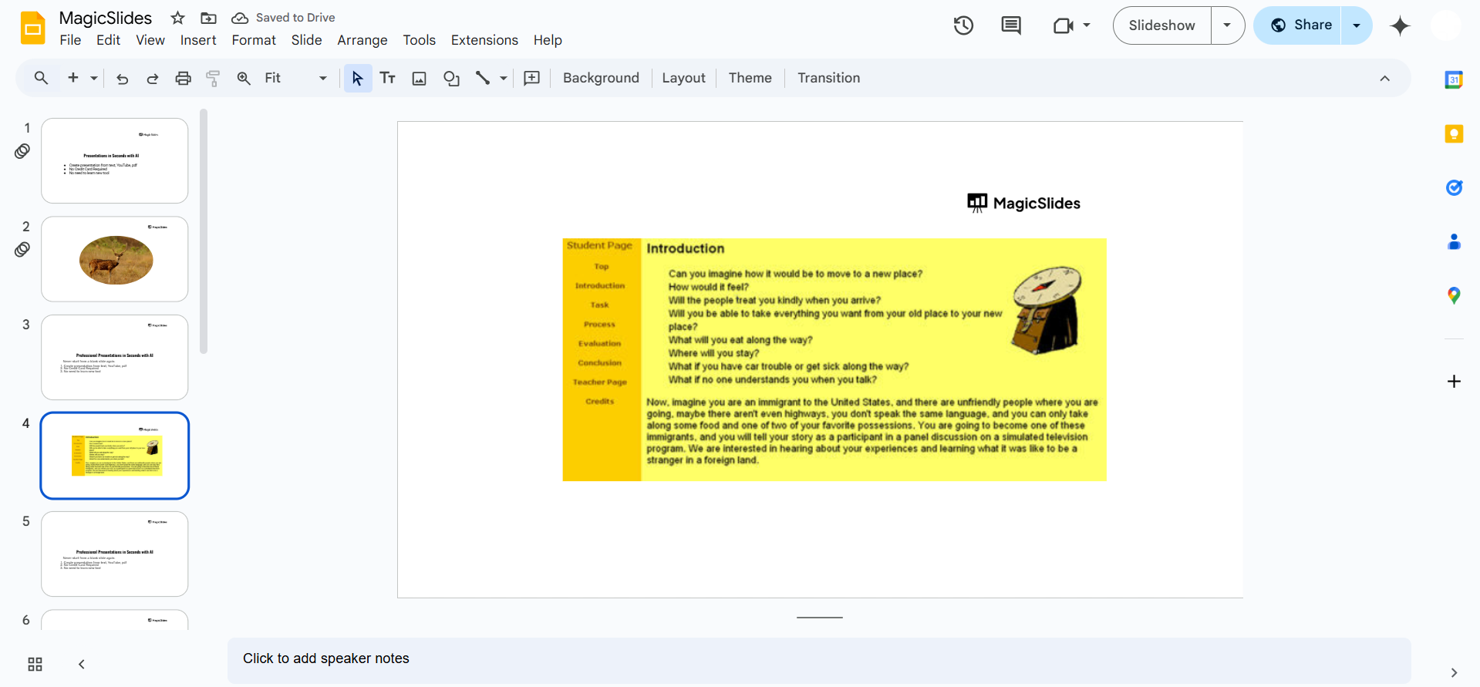This screenshot has width=1480, height=687.
Task: Open the Tools menu
Action: 419,40
